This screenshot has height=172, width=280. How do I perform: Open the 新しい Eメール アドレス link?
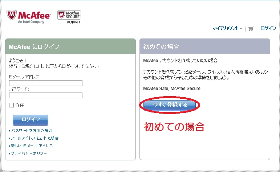(x=31, y=146)
